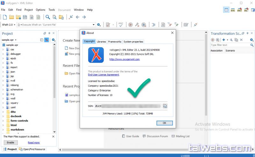Click the Enable button for Main Files
255x157 pixels.
[x=11, y=142]
